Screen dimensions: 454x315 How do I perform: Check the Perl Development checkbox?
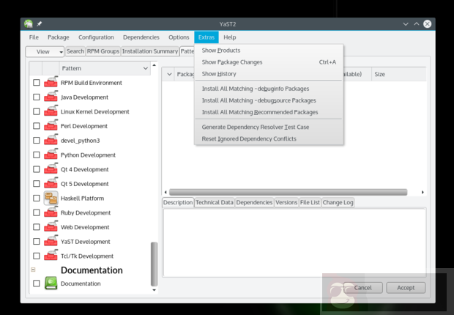36,126
